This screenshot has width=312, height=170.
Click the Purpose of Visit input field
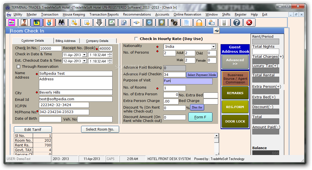(x=188, y=81)
